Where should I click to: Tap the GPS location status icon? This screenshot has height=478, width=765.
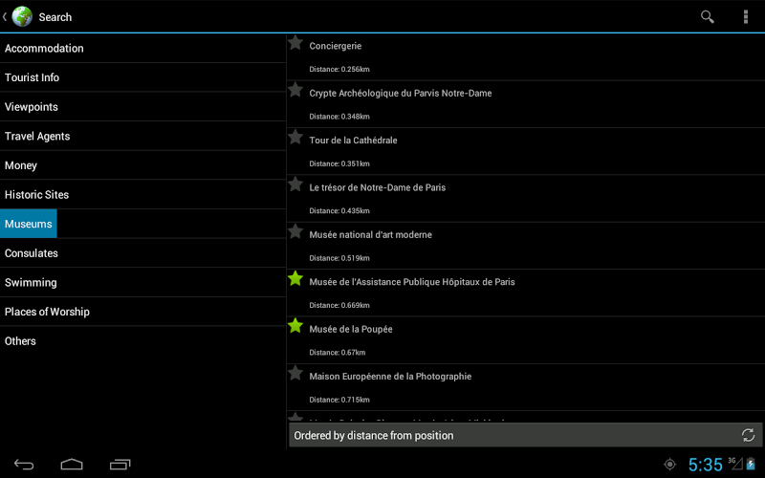(x=670, y=465)
